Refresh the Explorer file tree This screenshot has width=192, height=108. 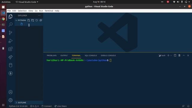pos(37,20)
